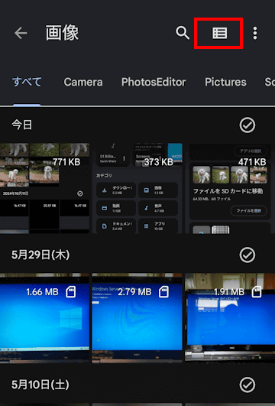Open the 471 KB screenshot thumbnail

point(230,188)
